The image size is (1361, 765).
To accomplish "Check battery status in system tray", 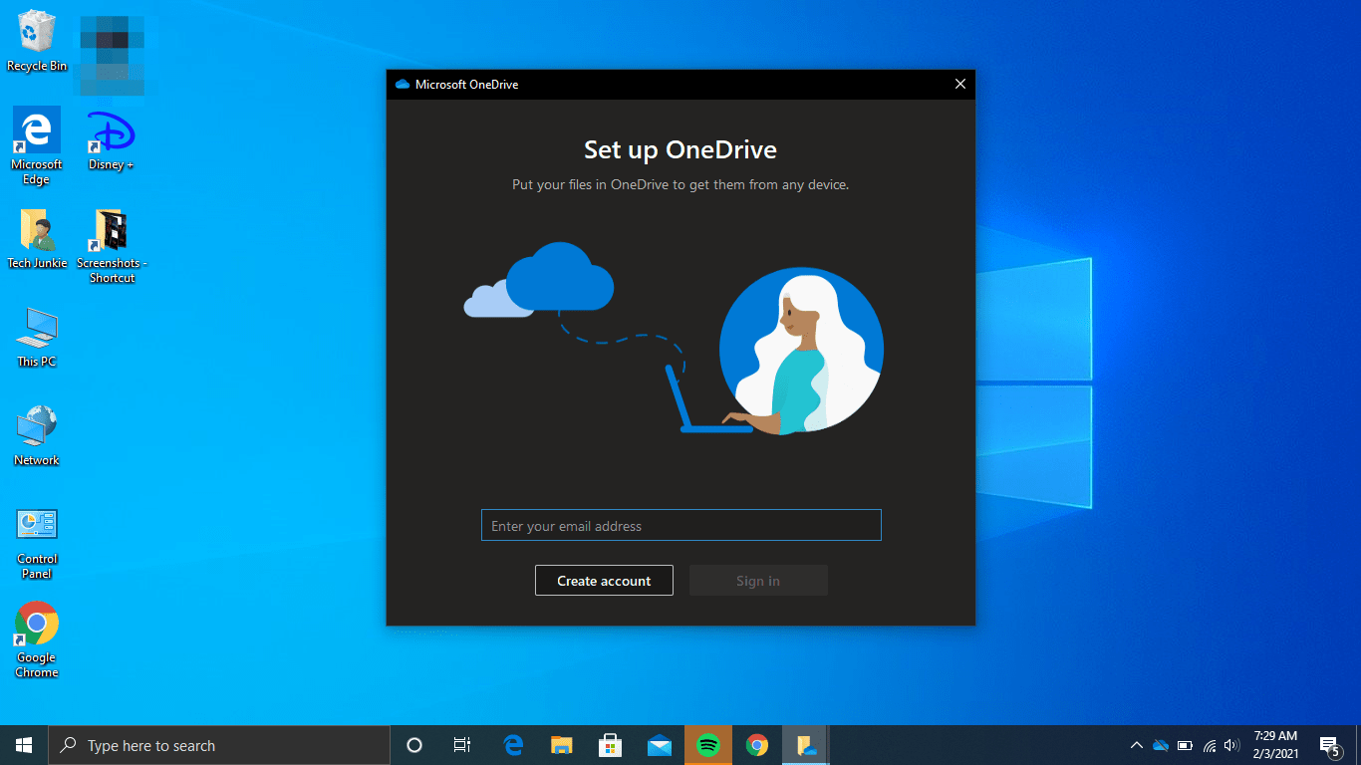I will (x=1186, y=745).
